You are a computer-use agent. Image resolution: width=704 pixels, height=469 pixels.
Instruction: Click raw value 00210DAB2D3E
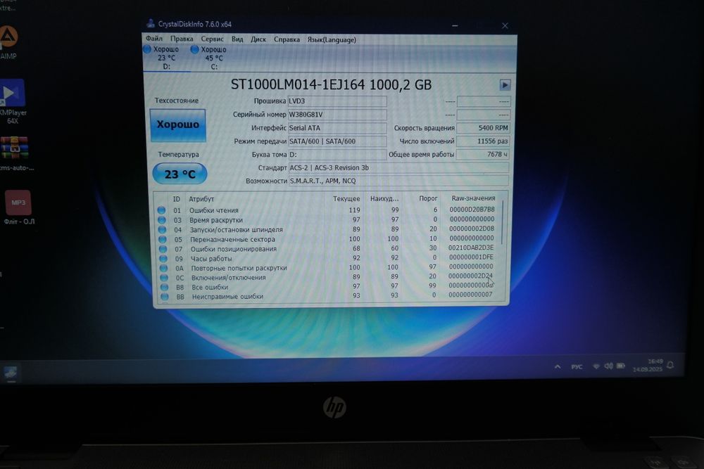[470, 248]
